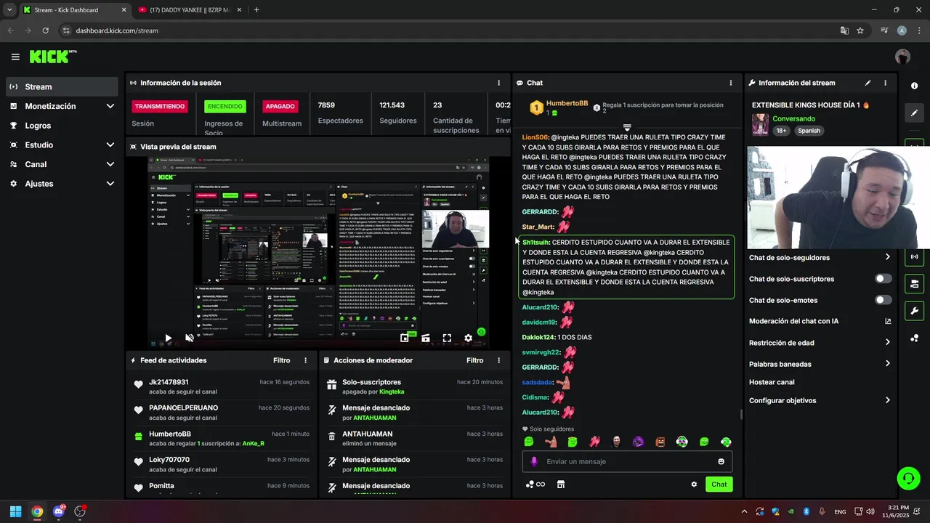930x523 pixels.
Task: Focus the Enviar un mensaje chat field
Action: (626, 461)
